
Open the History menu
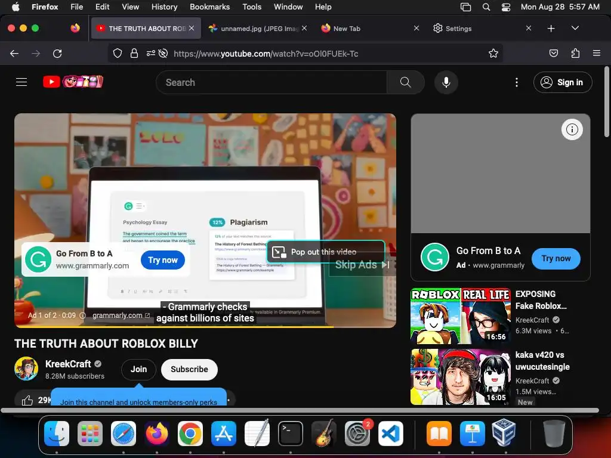(x=164, y=7)
